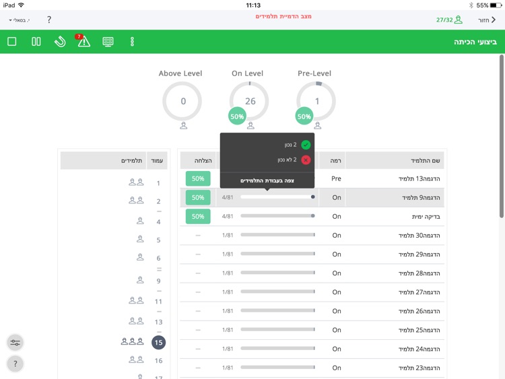Select student row הדגמה30 תלמיד

[312, 236]
